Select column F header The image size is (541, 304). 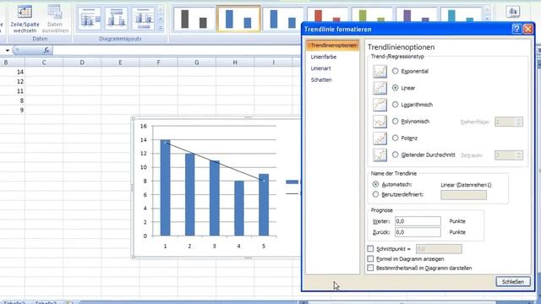click(x=158, y=62)
